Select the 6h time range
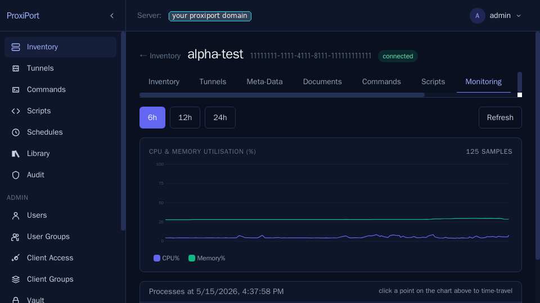The width and height of the screenshot is (540, 303). [152, 117]
